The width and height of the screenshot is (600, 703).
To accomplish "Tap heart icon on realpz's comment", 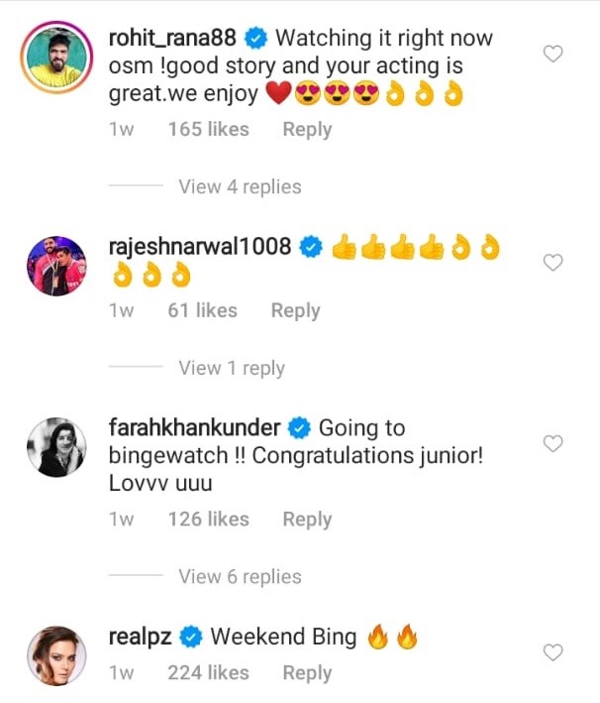I will point(554,651).
